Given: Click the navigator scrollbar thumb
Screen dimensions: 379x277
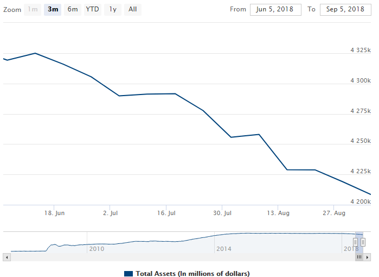Looking at the screenshot, I should coord(359,257).
